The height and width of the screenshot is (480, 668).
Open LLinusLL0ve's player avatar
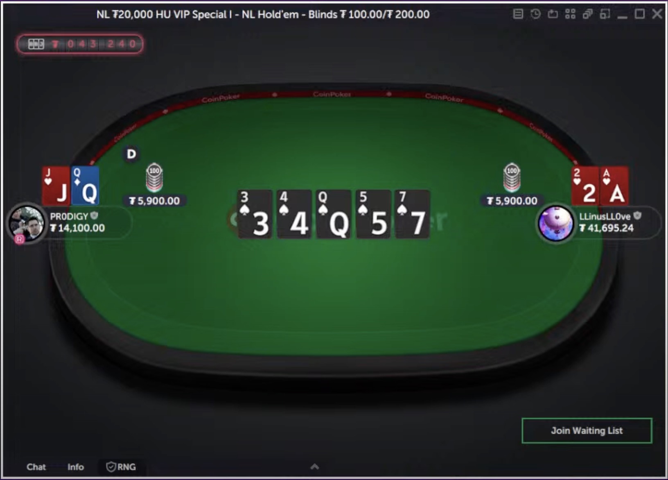tap(555, 223)
